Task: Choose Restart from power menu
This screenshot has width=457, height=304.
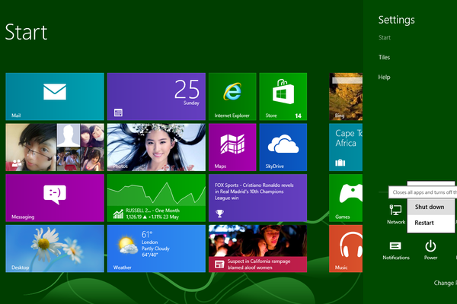Action: click(430, 223)
